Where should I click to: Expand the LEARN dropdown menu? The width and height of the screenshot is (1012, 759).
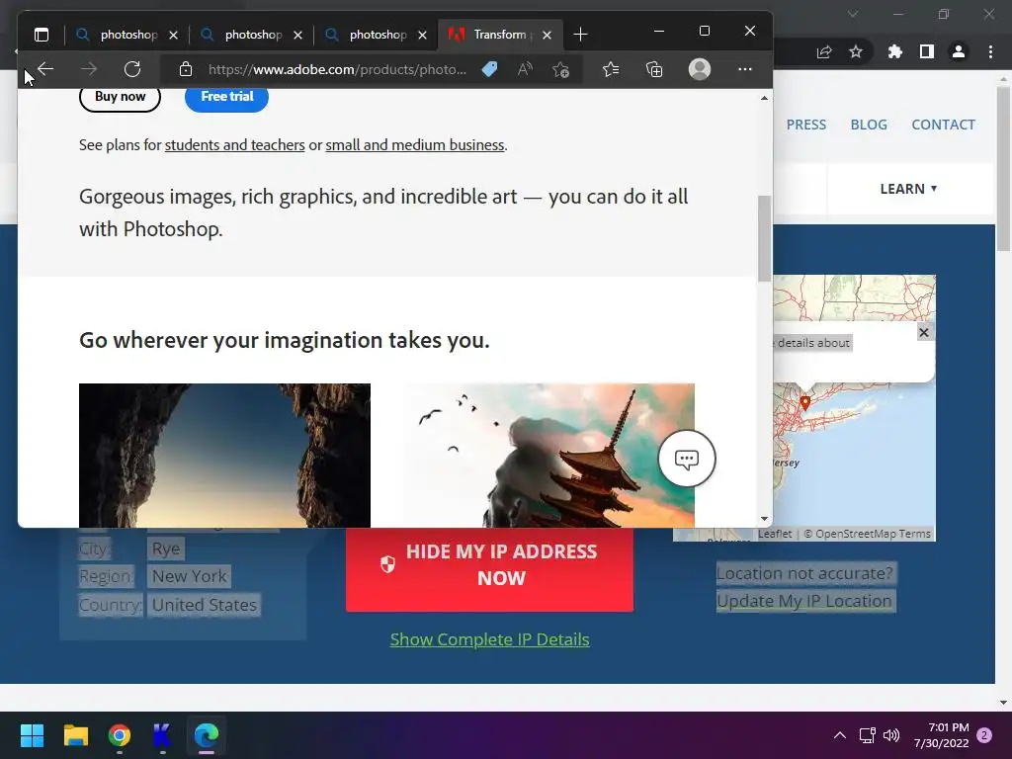coord(909,189)
